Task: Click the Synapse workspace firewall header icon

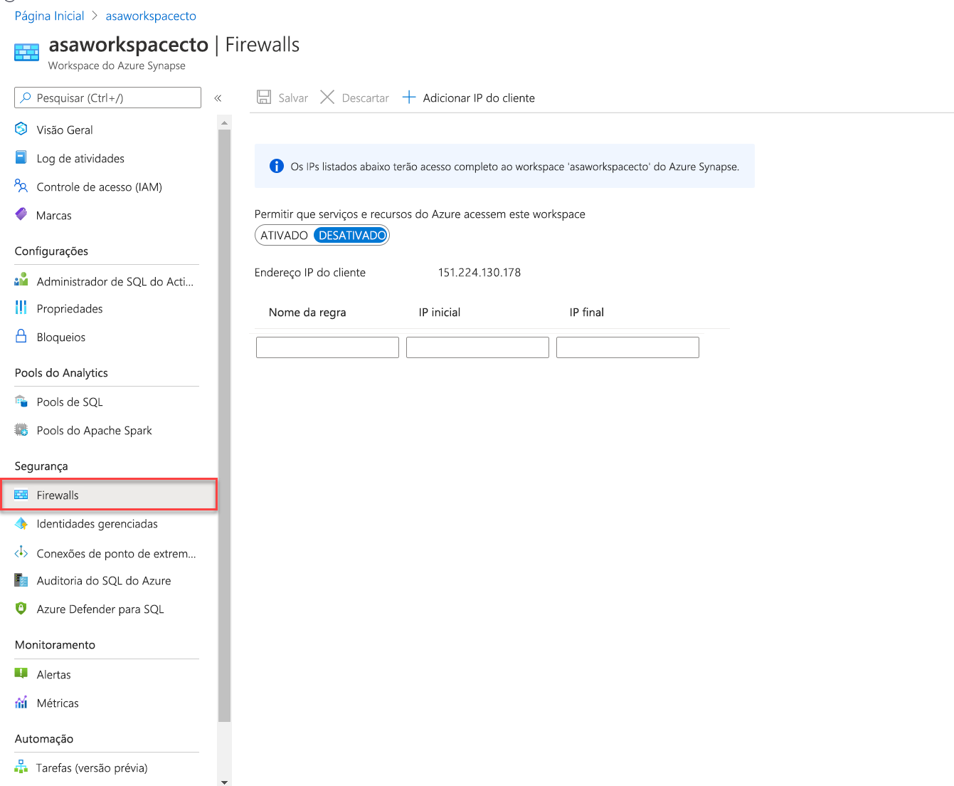Action: [x=27, y=53]
